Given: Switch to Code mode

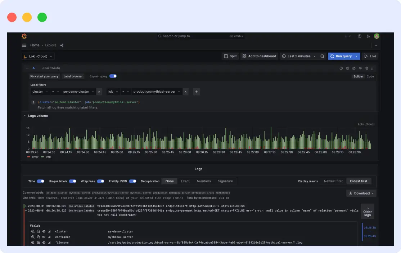Looking at the screenshot, I should 370,76.
